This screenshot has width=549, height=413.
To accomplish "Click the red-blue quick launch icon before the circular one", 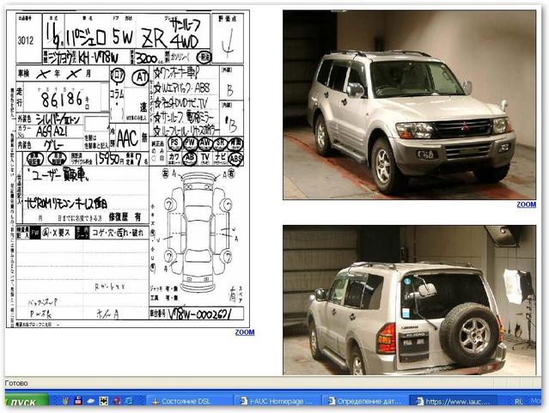I will pyautogui.click(x=117, y=401).
